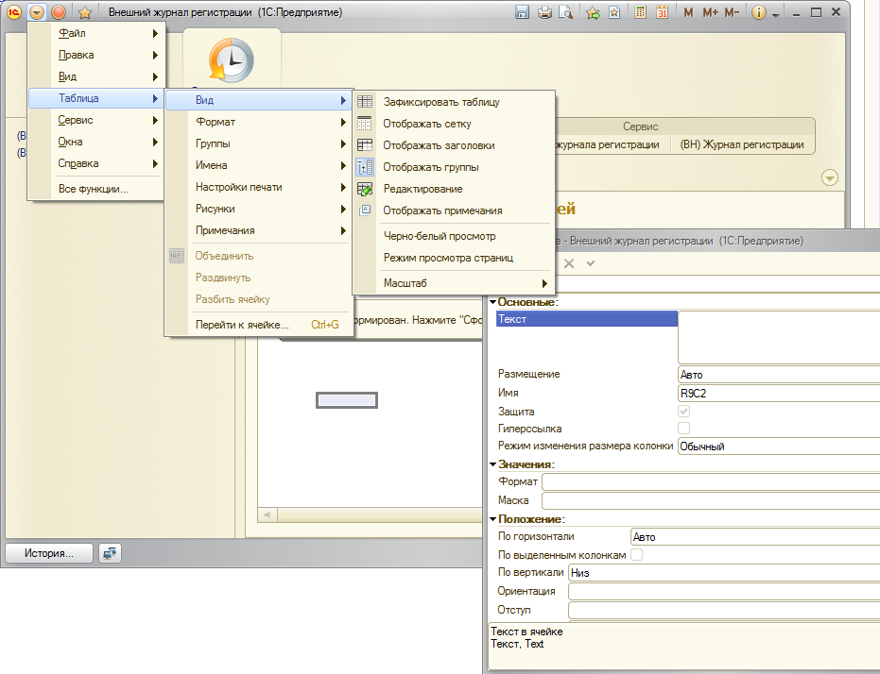Toggle Редактирование mode
The height and width of the screenshot is (674, 880).
454,189
